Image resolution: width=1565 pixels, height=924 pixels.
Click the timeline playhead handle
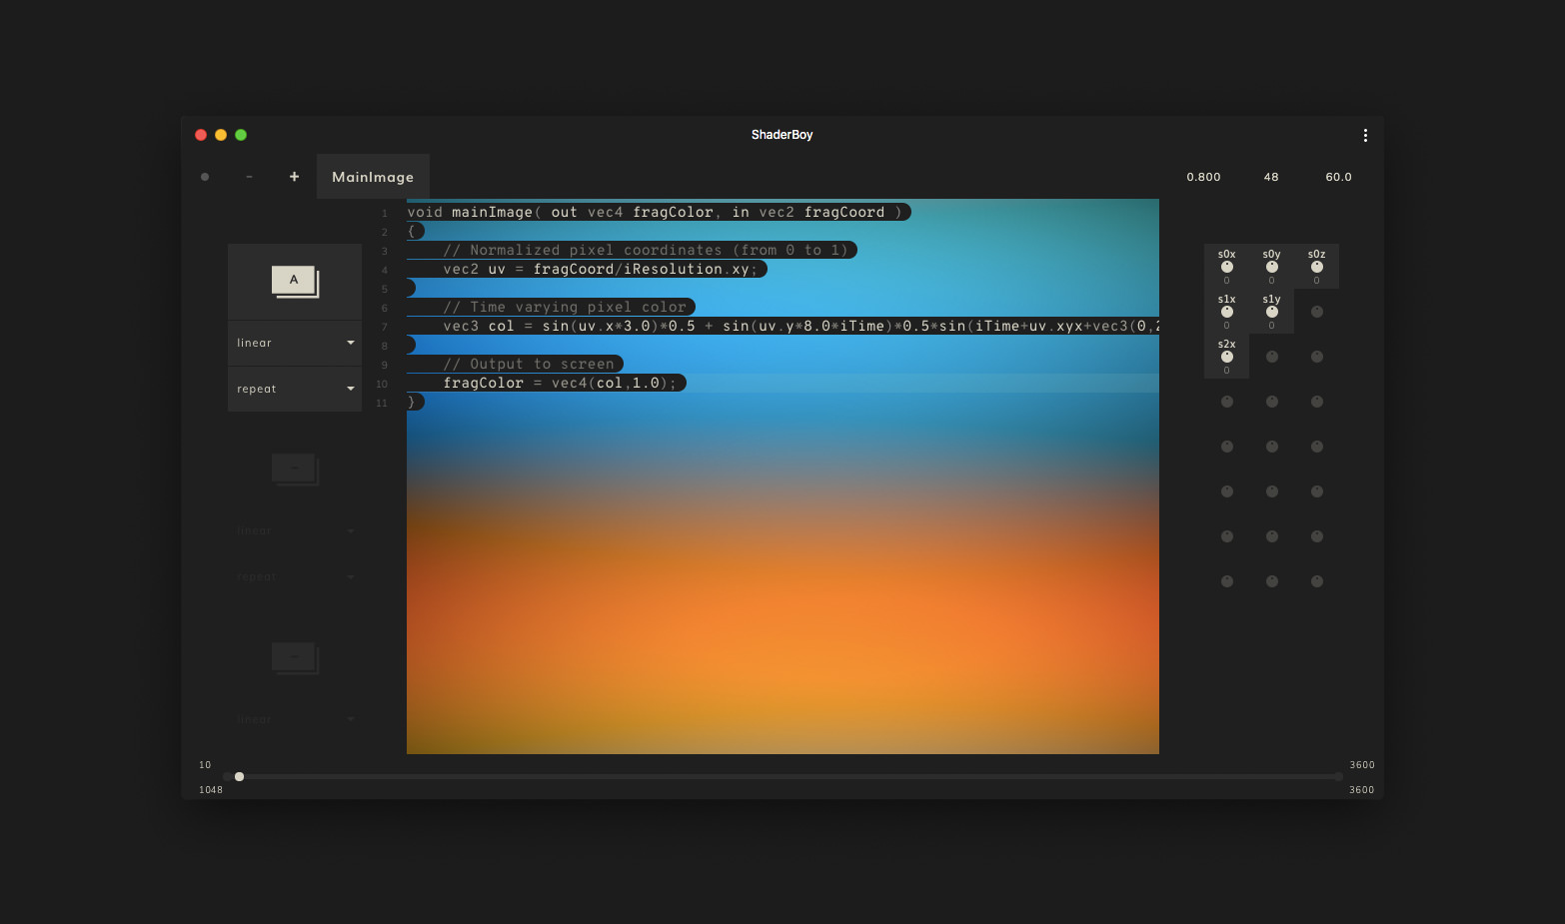tap(239, 776)
